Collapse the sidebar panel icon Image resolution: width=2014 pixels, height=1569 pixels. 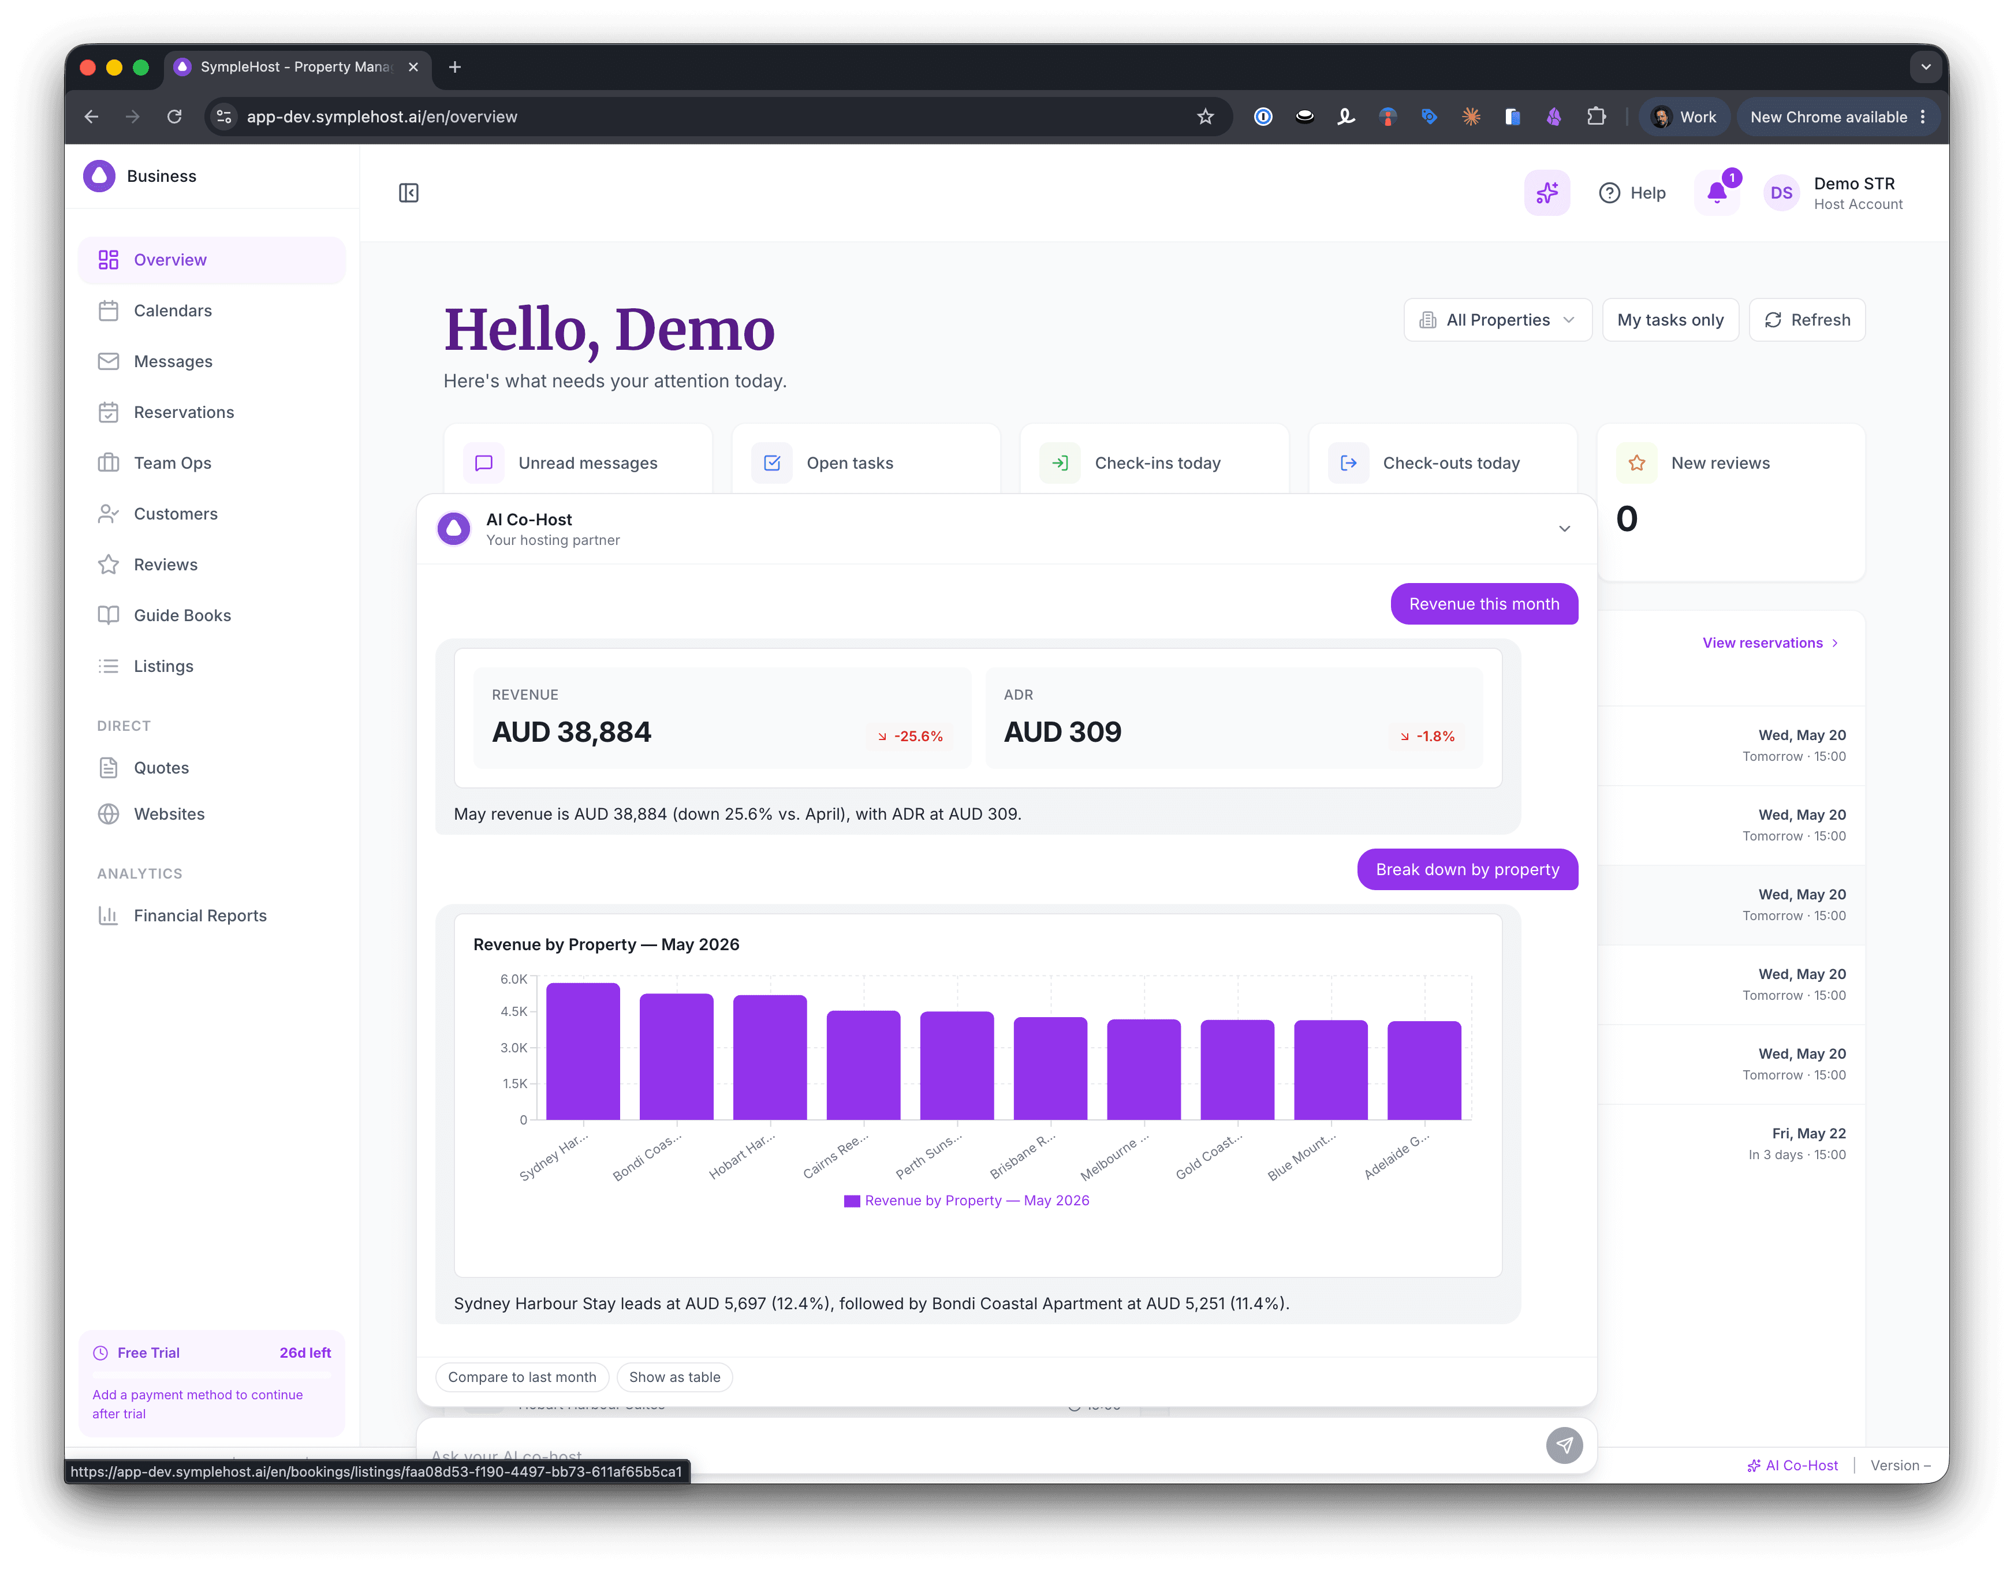pyautogui.click(x=409, y=193)
